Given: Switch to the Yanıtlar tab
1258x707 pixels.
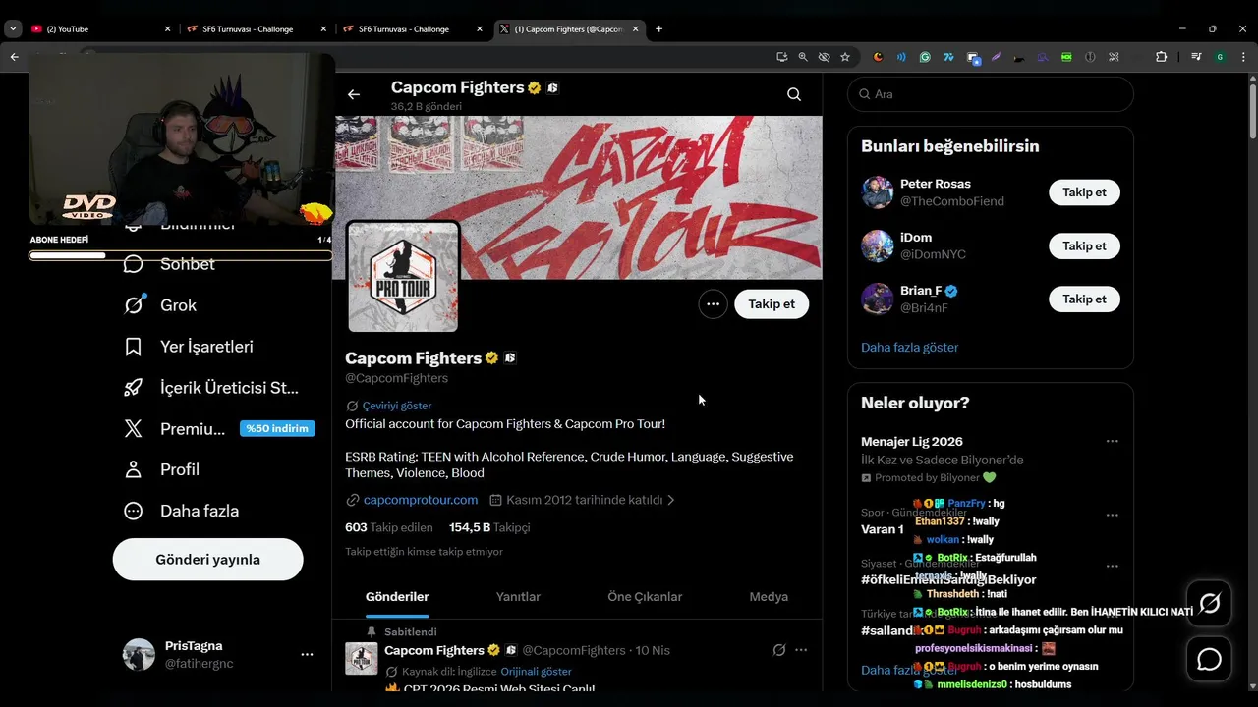Looking at the screenshot, I should 518,596.
